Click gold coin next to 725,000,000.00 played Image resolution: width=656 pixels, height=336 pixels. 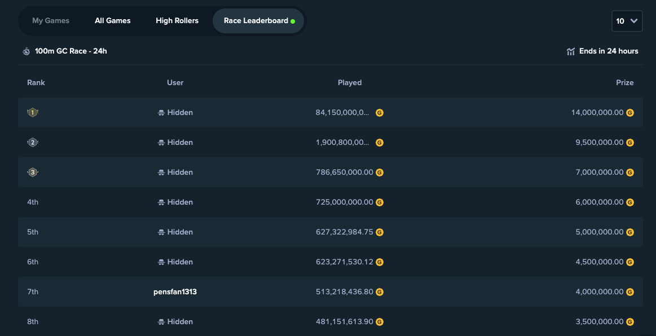point(380,202)
